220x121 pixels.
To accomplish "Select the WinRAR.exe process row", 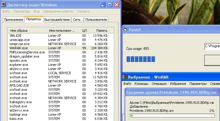I will click(59, 48).
